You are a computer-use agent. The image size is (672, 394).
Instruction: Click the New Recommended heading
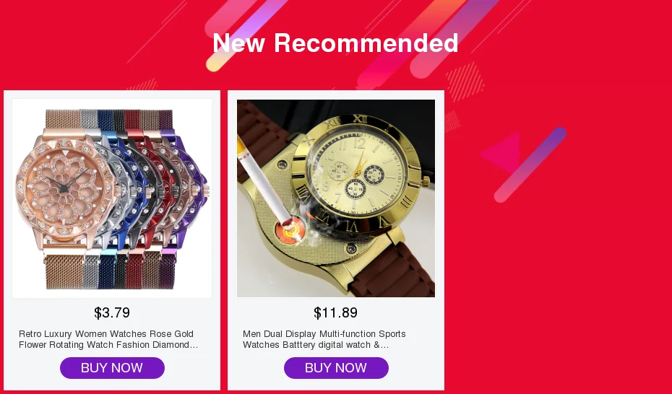pos(335,43)
